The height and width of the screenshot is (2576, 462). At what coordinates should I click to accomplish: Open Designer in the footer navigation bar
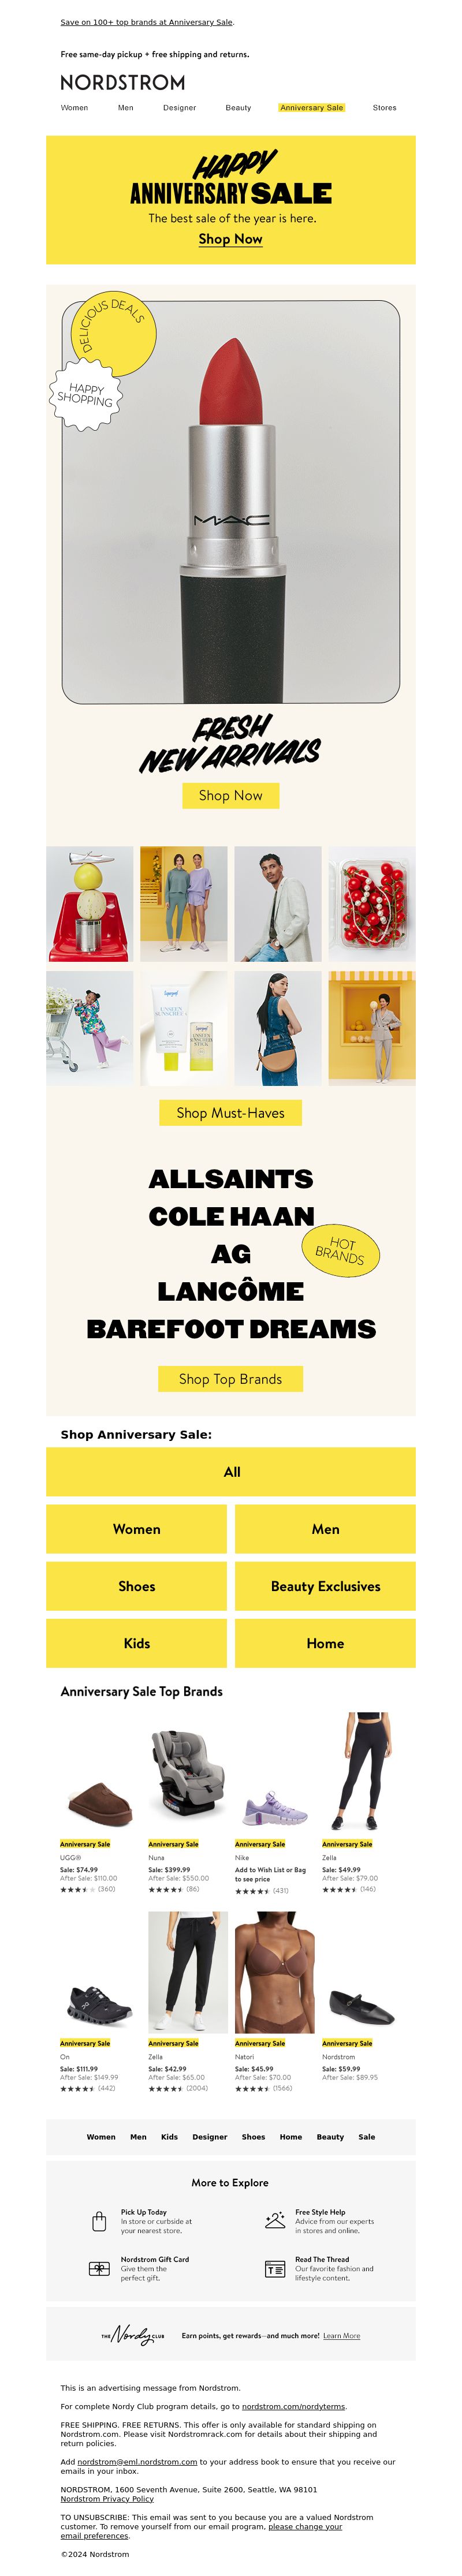click(x=210, y=2136)
